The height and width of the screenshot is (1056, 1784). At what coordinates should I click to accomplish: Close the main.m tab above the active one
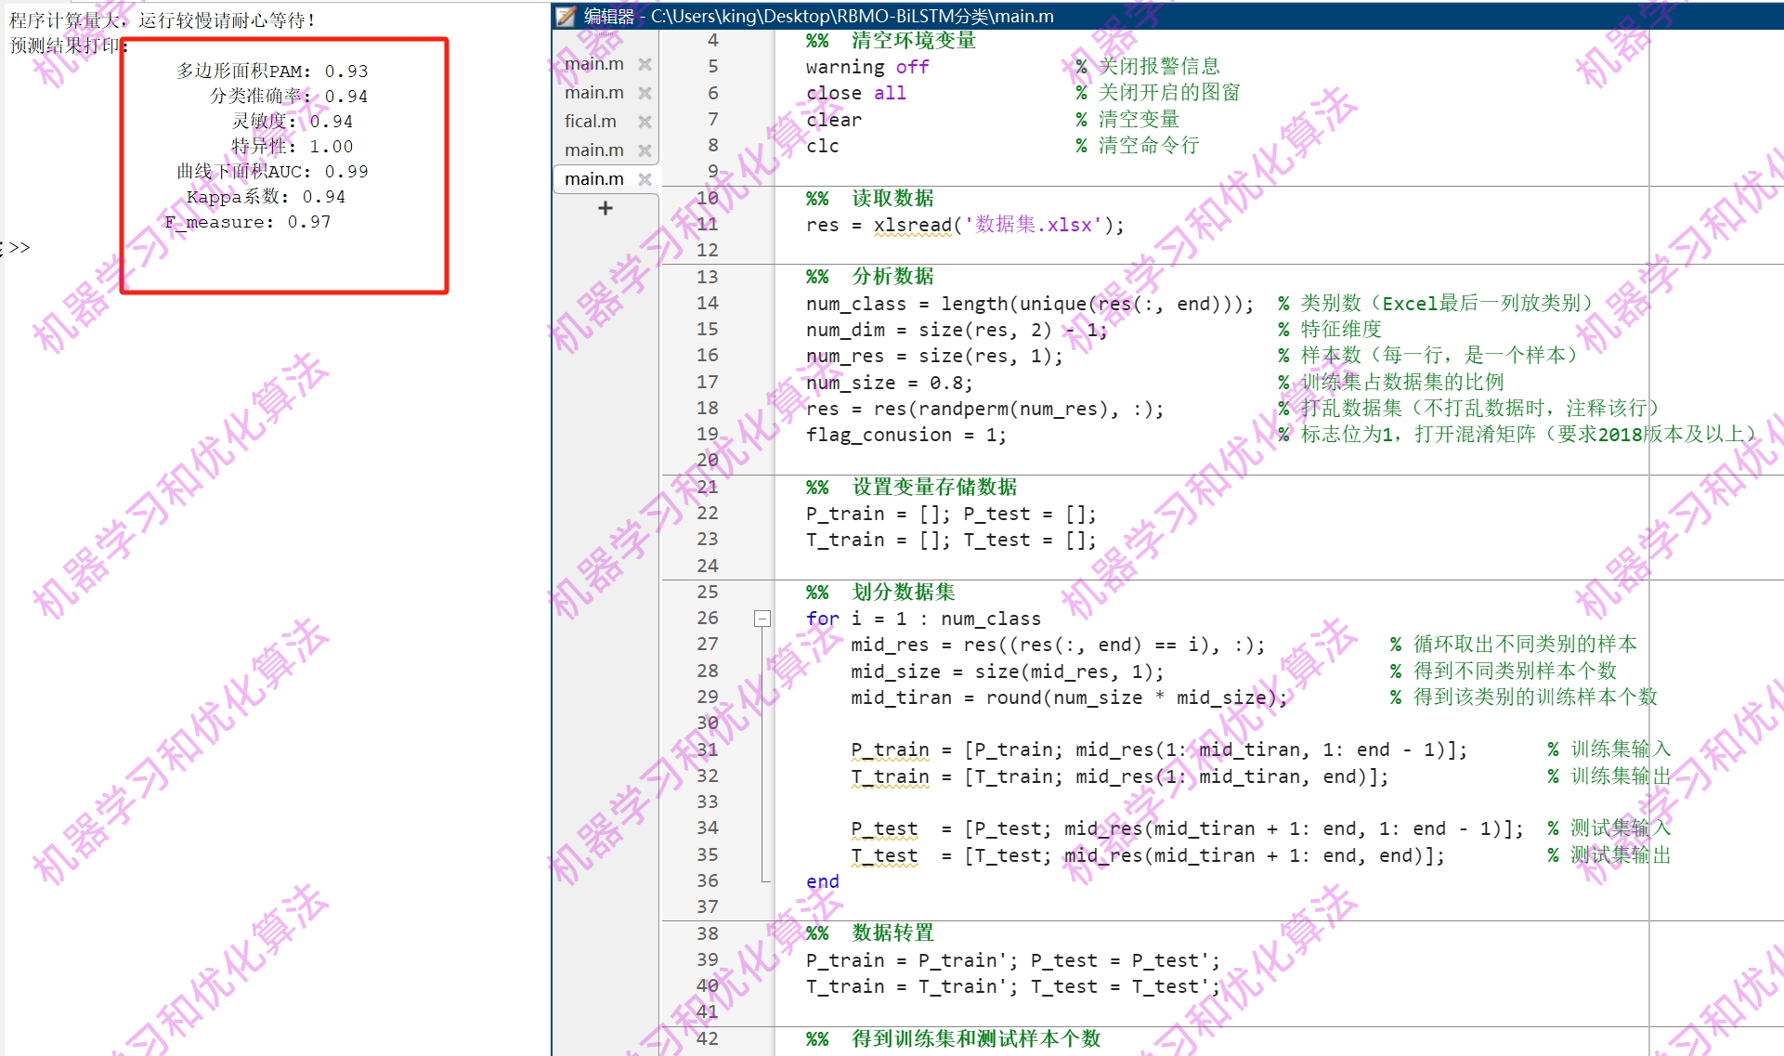pos(645,150)
